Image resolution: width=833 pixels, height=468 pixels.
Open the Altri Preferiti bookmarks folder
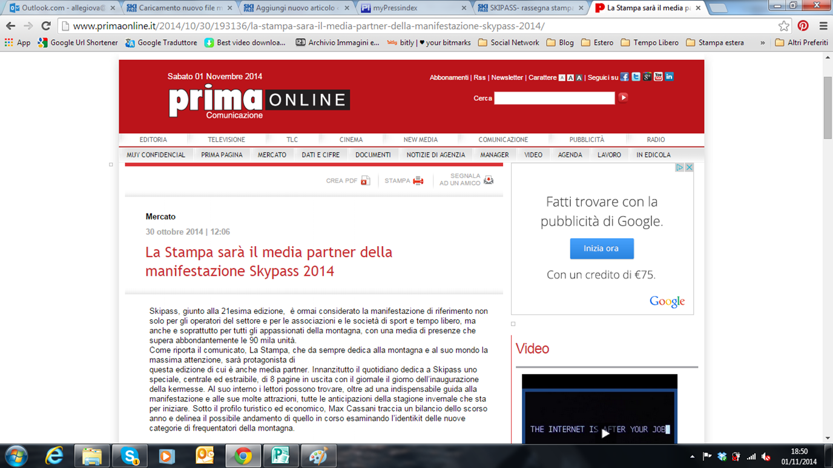pyautogui.click(x=802, y=43)
